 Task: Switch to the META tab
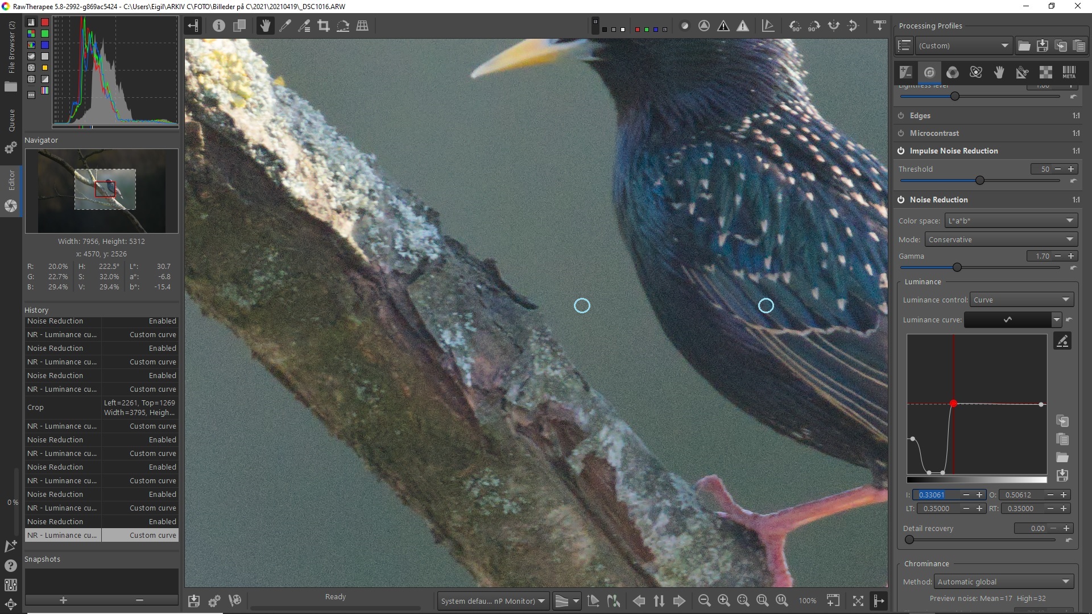(1069, 73)
